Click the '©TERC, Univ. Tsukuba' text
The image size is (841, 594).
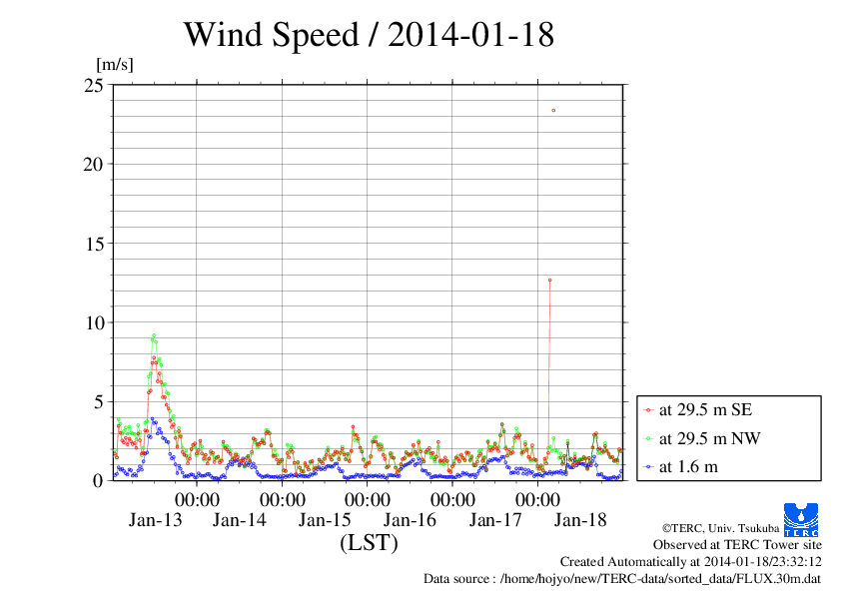pos(720,528)
